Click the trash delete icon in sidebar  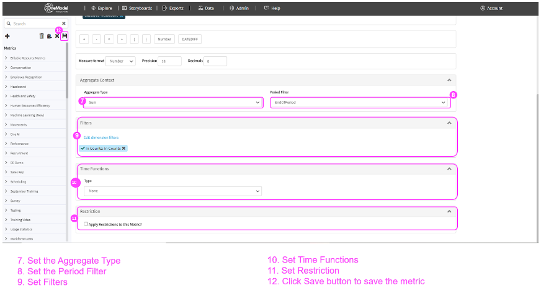pos(42,37)
